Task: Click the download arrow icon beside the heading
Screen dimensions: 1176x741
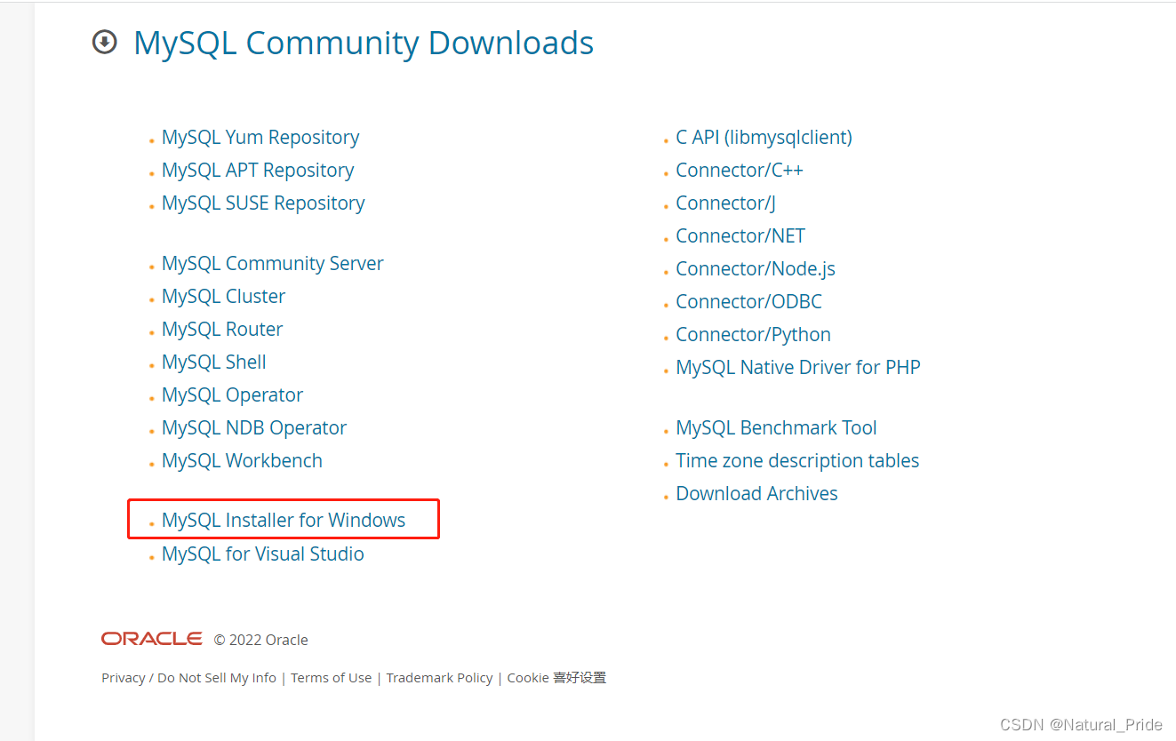Action: 105,42
